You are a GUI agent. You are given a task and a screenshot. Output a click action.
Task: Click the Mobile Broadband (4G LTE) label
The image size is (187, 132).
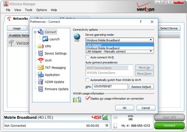pos(28,117)
